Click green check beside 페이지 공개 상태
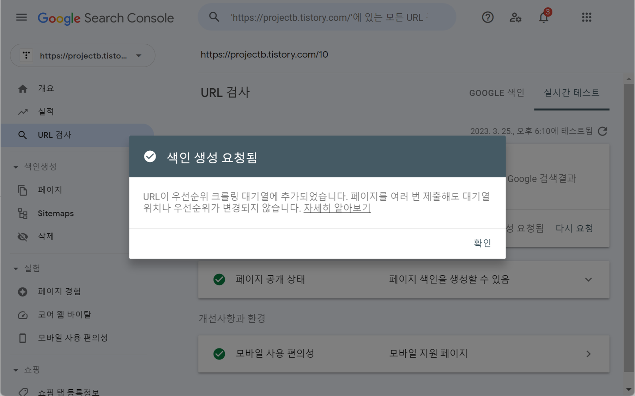This screenshot has height=396, width=635. click(x=219, y=279)
